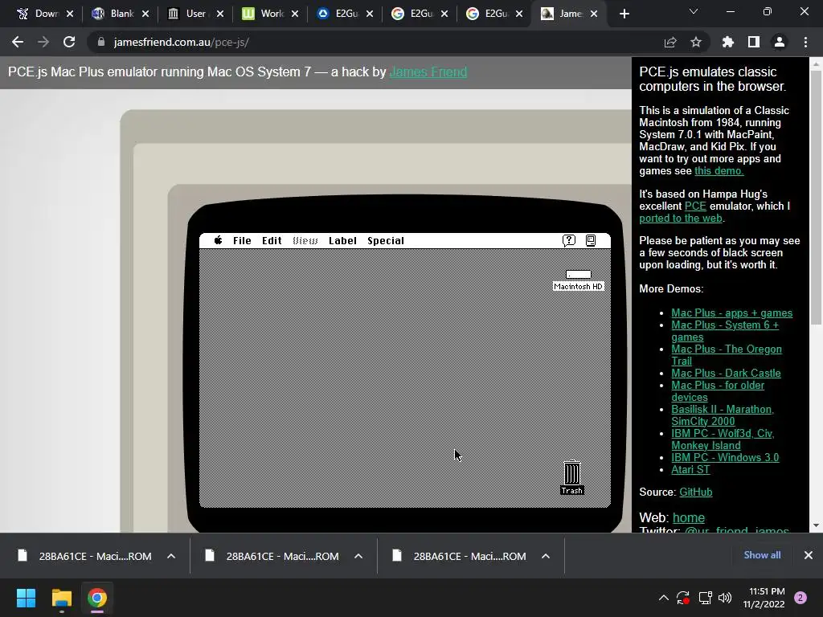The image size is (823, 617).
Task: Click the sidebar vertical scrollbar thumb
Action: 816,198
